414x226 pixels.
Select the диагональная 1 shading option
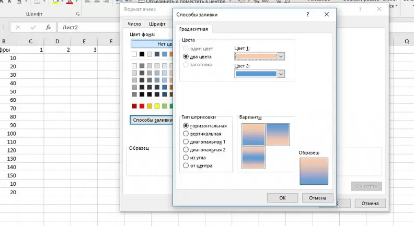coord(186,141)
